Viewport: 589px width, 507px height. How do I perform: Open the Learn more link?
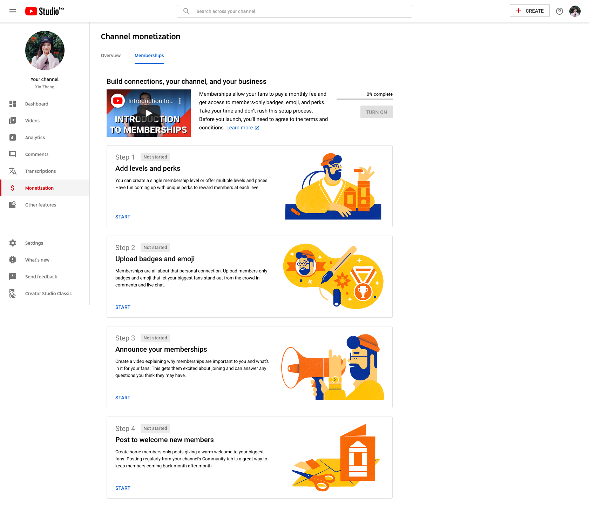tap(240, 128)
